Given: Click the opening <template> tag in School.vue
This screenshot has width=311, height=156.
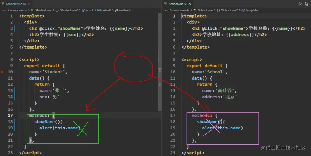Looking at the screenshot, I should 194,16.
